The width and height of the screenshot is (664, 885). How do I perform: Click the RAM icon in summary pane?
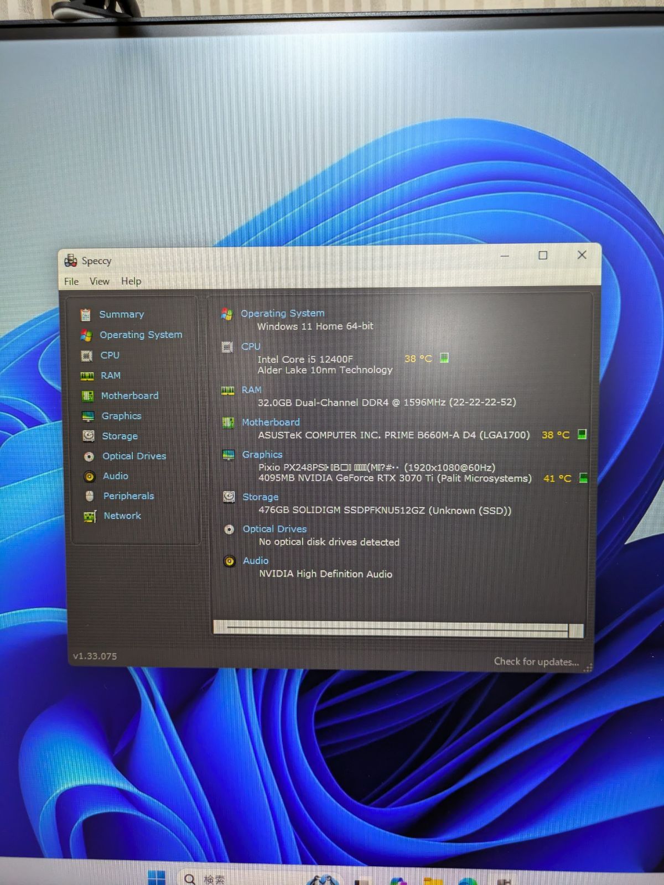pos(227,391)
